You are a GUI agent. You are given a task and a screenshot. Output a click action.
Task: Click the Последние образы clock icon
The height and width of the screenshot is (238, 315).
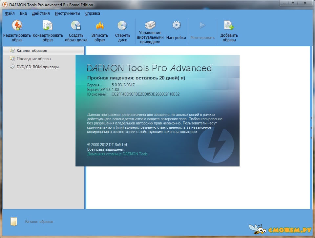coord(12,58)
